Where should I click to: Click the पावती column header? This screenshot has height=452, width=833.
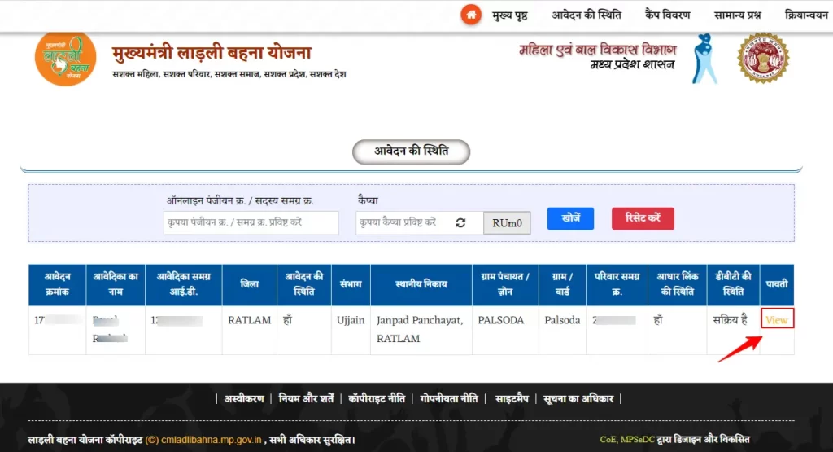777,284
